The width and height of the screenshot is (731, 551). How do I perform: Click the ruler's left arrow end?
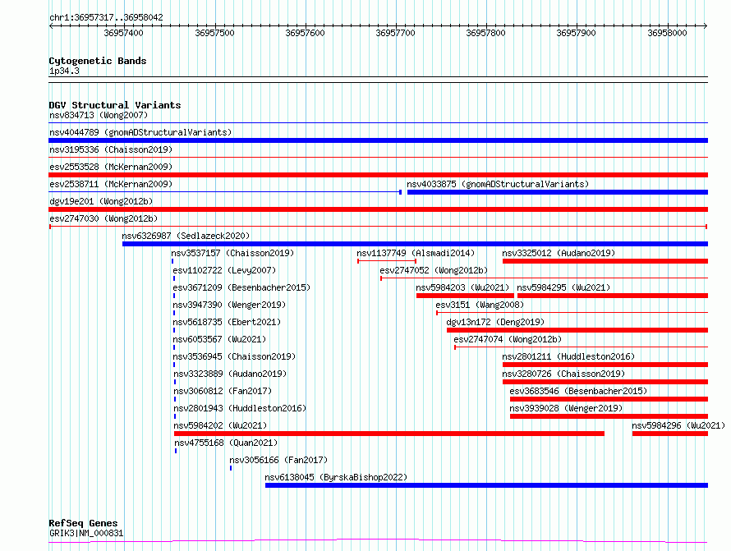click(x=51, y=26)
